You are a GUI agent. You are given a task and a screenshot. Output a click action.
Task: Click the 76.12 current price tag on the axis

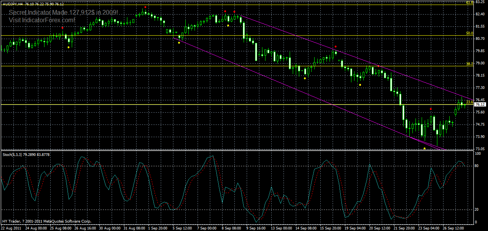tap(481, 104)
